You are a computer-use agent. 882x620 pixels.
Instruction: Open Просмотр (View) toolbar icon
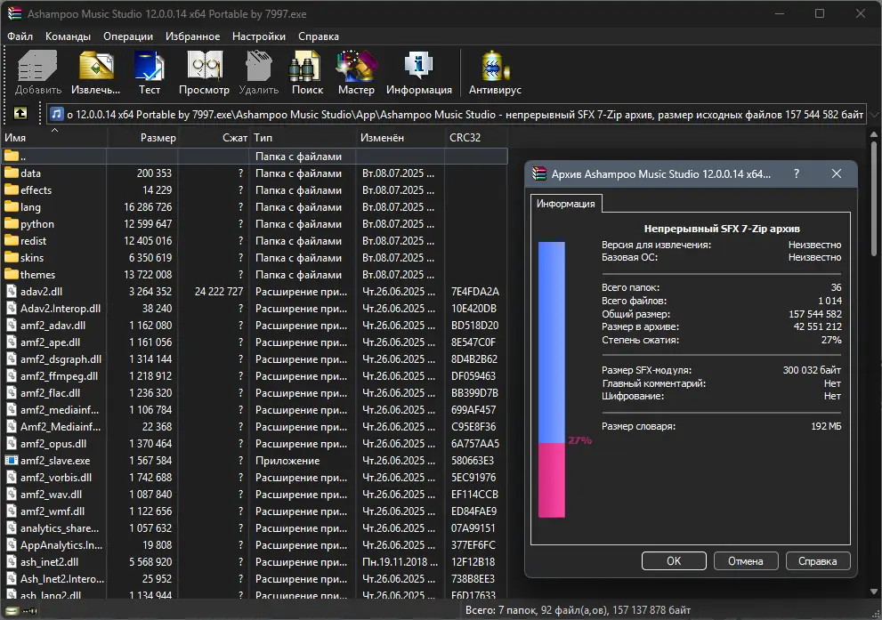[204, 71]
